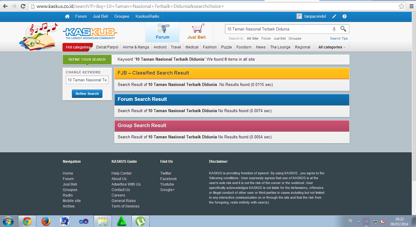This screenshot has height=227, width=416.
Task: Open Kaskus home icon in blue bar
Action: coord(67,16)
